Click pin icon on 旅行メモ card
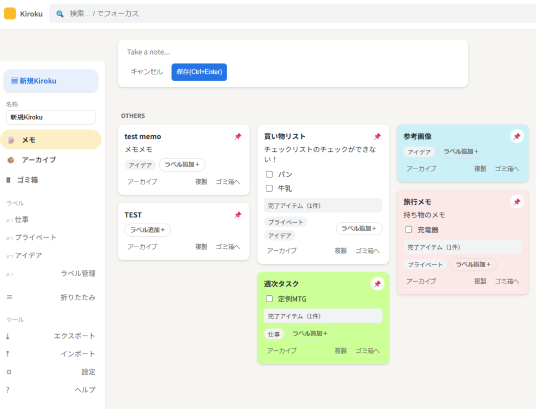 coord(517,202)
